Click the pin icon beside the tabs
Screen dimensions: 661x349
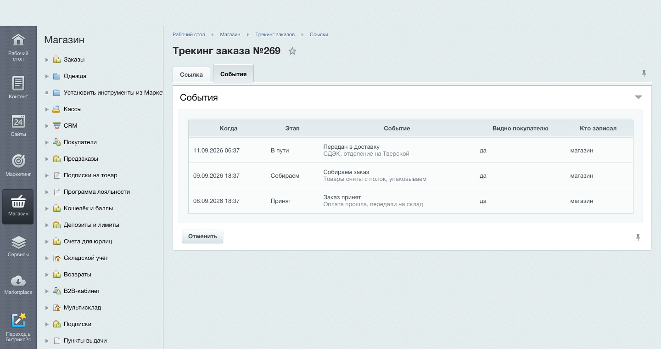coord(644,73)
